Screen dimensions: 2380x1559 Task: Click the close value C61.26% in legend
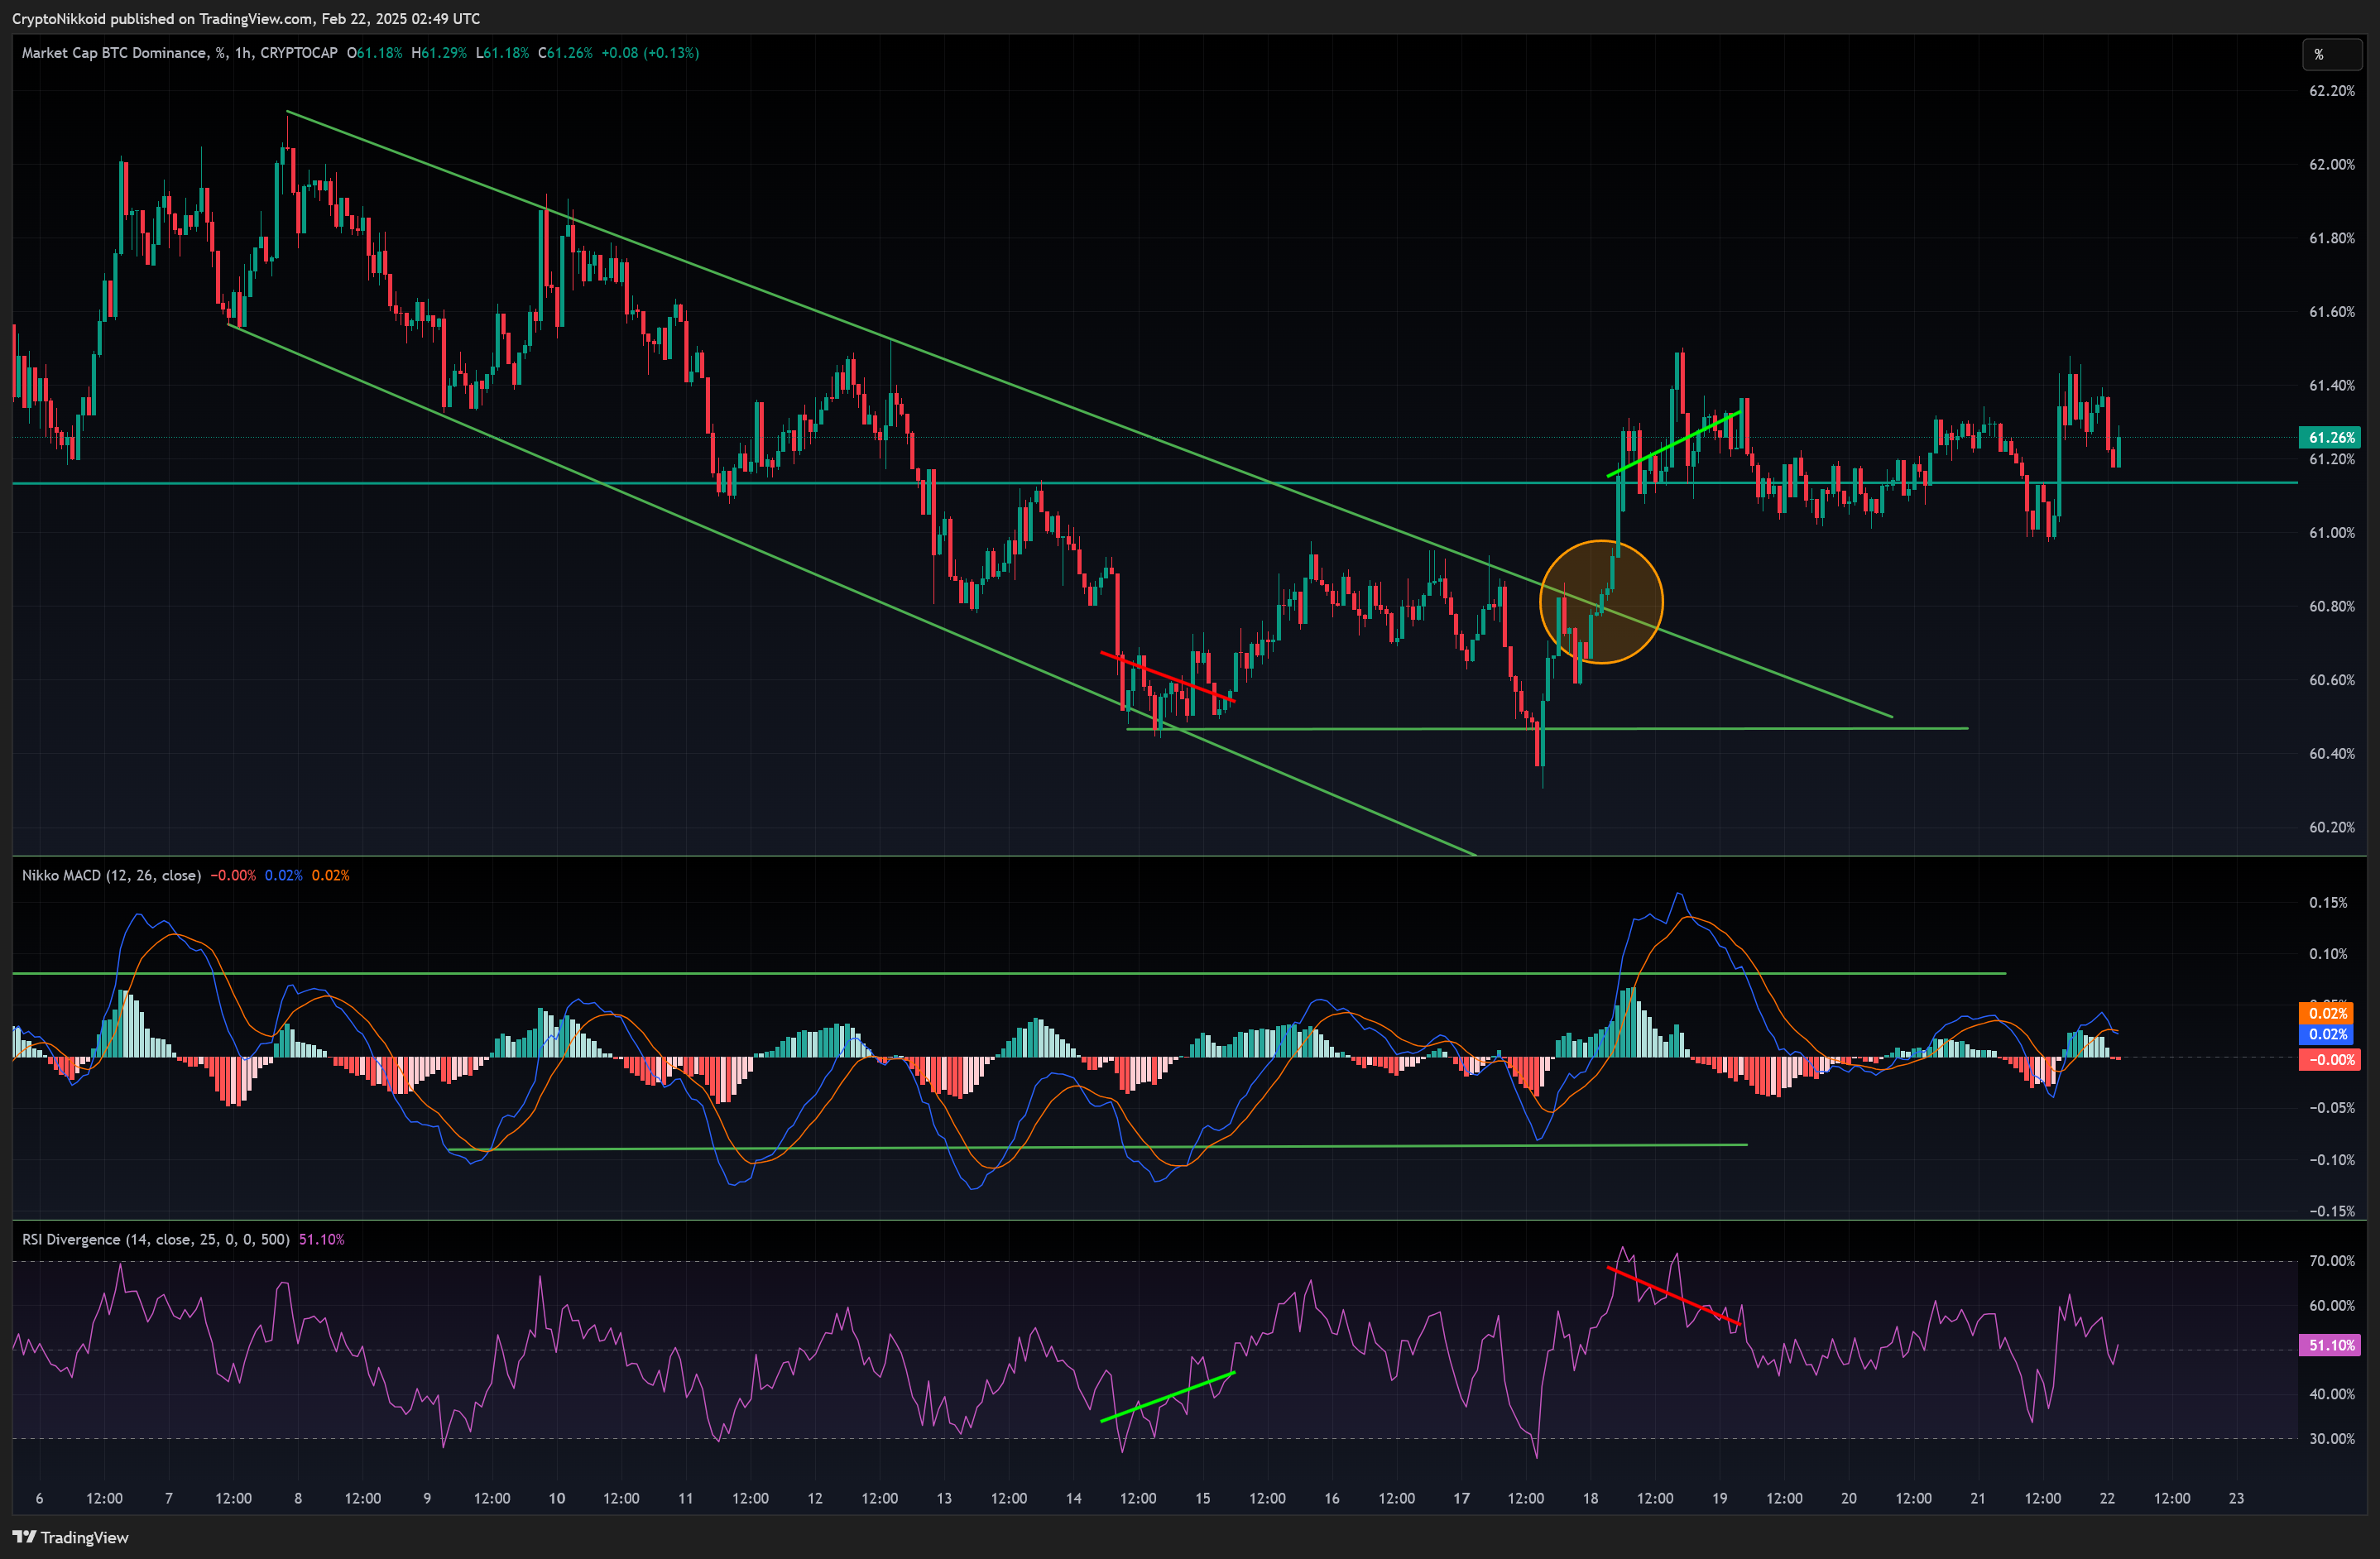coord(565,53)
